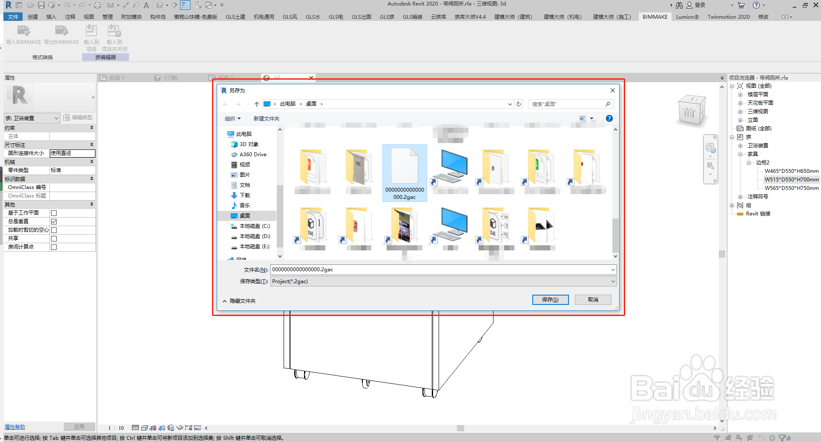The width and height of the screenshot is (821, 442).
Task: Click the 导出BIMMAKE export icon
Action: (x=62, y=31)
